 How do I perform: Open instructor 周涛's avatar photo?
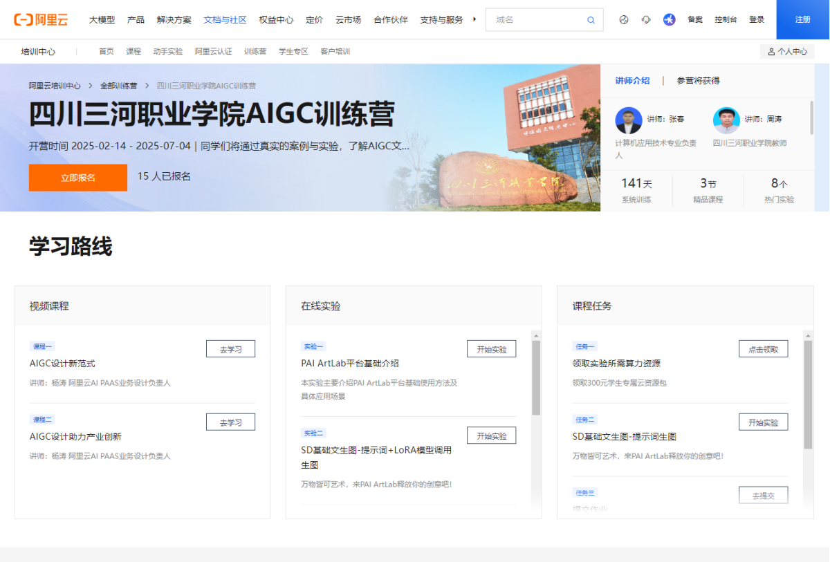(726, 119)
